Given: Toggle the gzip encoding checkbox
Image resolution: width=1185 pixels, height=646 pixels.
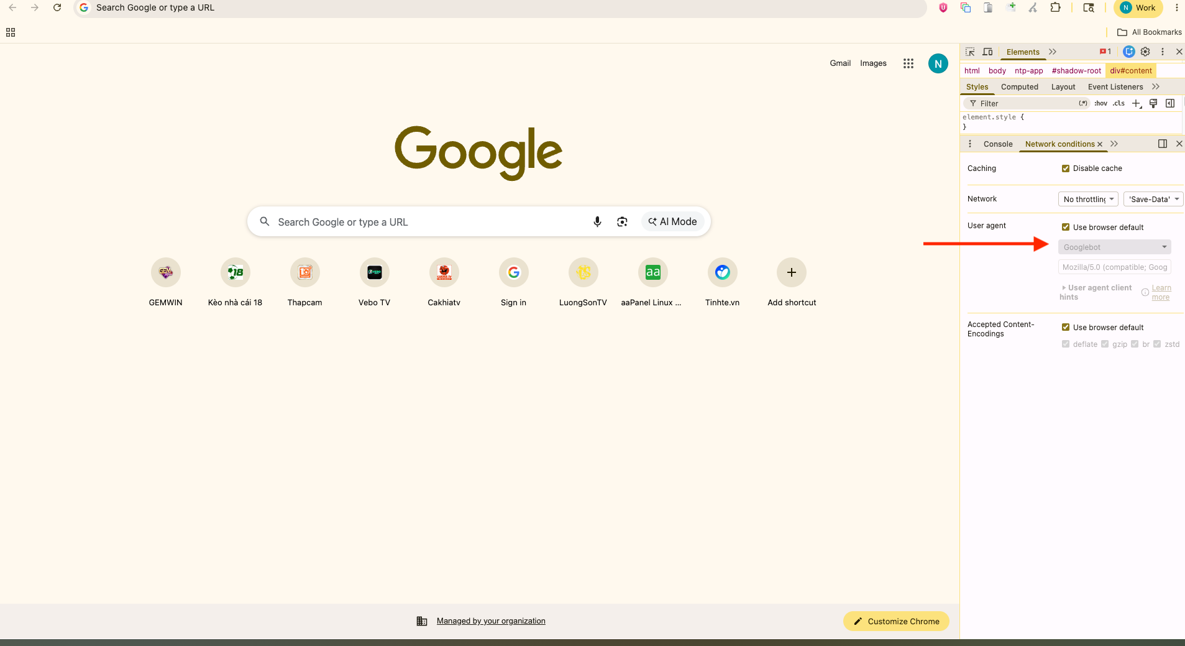Looking at the screenshot, I should click(x=1105, y=344).
